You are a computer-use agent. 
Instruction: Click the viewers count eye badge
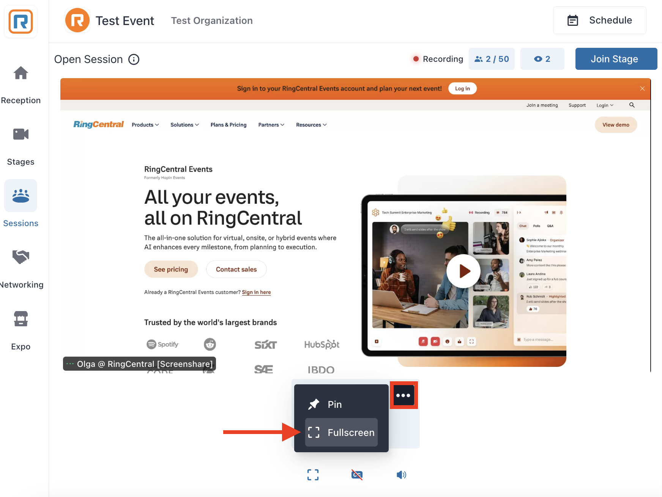coord(542,59)
